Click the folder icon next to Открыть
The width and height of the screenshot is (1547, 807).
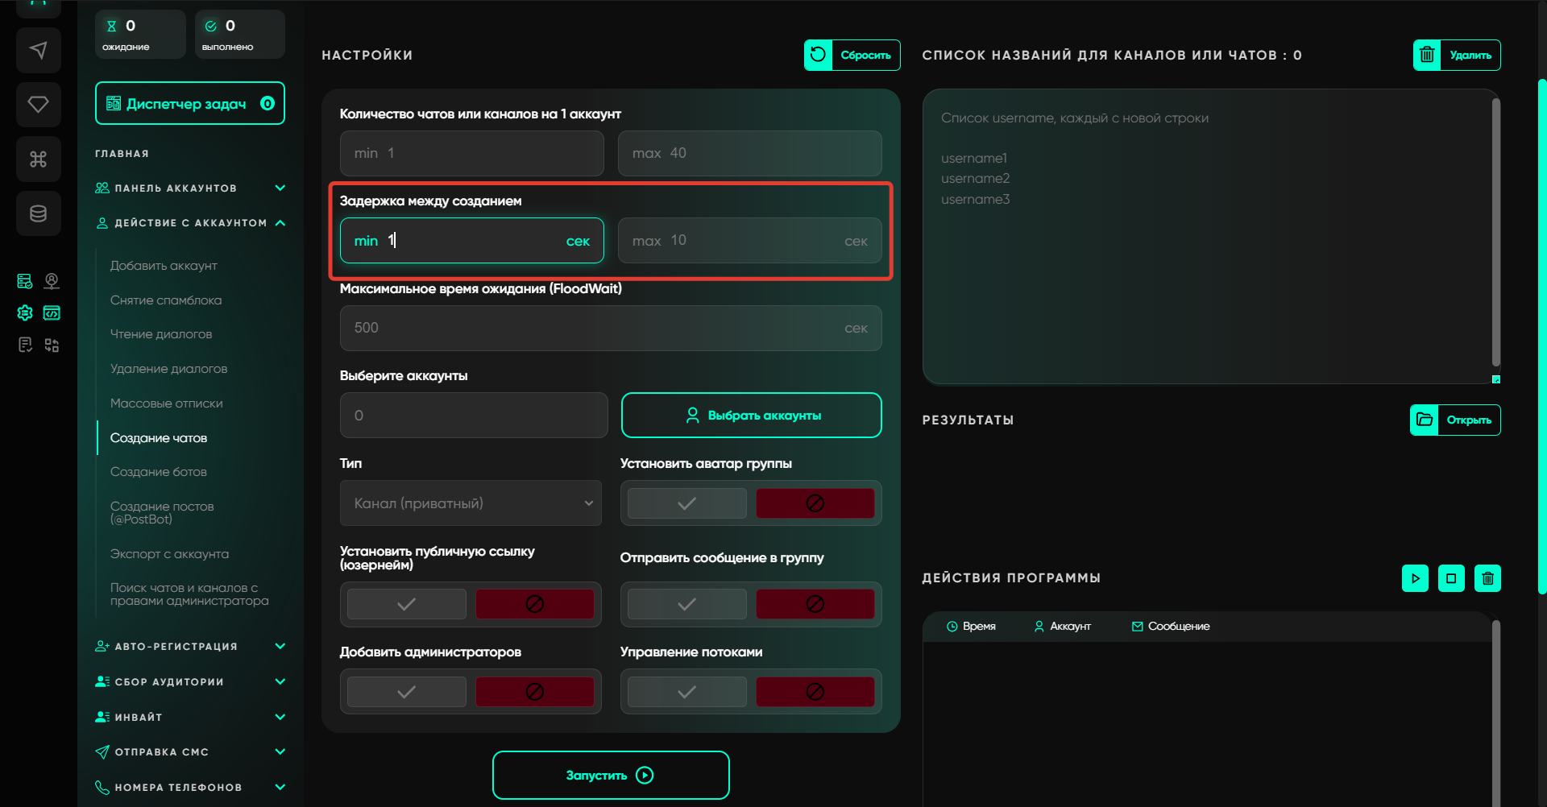[x=1424, y=420]
